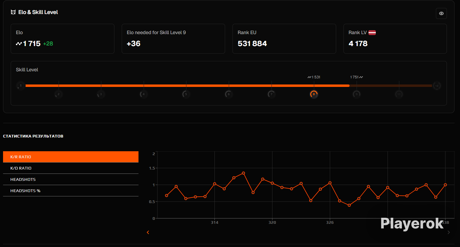Click the FACEIT logo beside Elo & Skill Level
Viewport: 460px width, 247px height.
click(x=13, y=12)
